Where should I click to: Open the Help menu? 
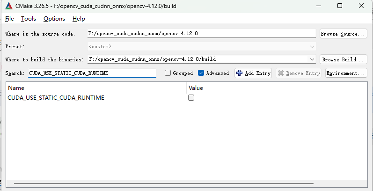point(79,19)
